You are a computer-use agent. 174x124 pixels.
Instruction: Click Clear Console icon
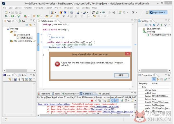(x=105, y=101)
